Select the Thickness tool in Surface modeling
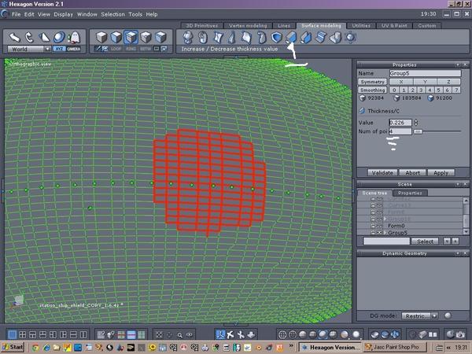The image size is (472, 354). (x=291, y=37)
